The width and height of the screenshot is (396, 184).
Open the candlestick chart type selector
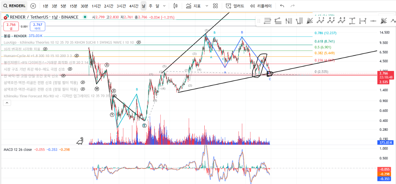pos(176,6)
